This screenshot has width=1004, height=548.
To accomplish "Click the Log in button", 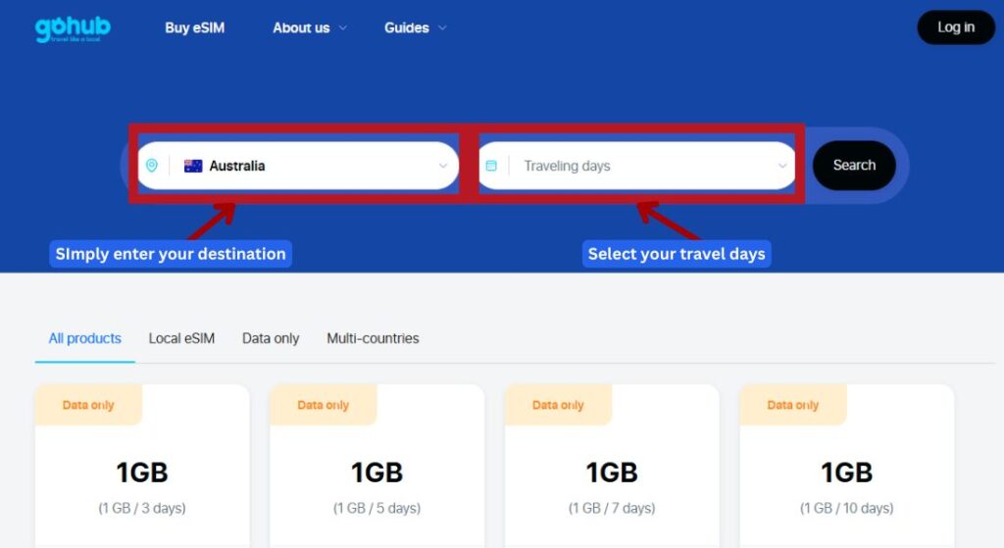I will tap(955, 27).
